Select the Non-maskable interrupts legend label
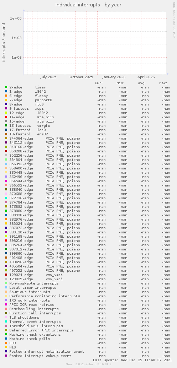Screen dimensions: 177x368 34,283
